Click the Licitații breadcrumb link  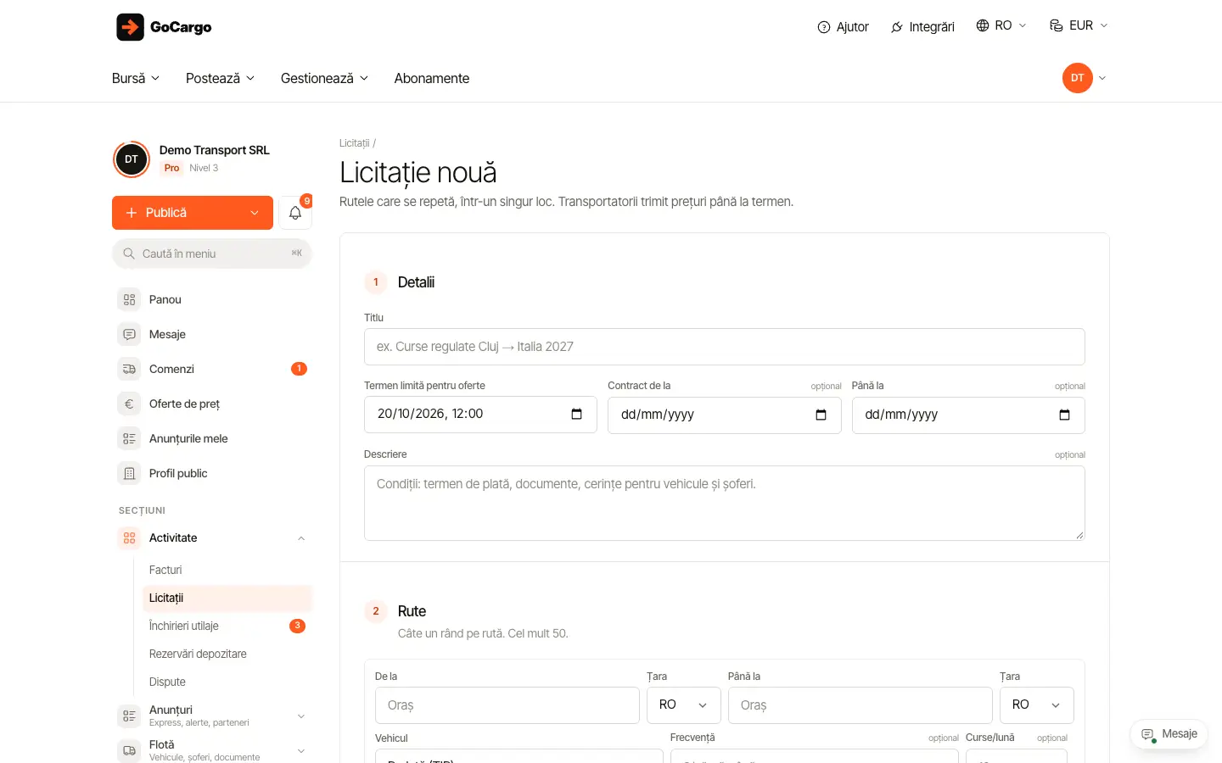(354, 143)
